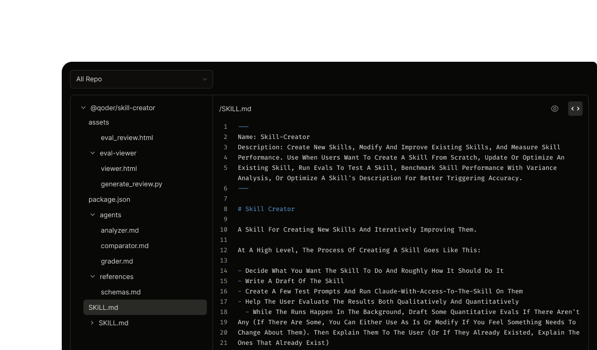Open analyzer.md under agents

pos(119,231)
